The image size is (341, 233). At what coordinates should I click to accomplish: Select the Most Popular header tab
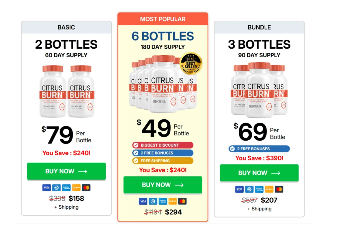(163, 19)
